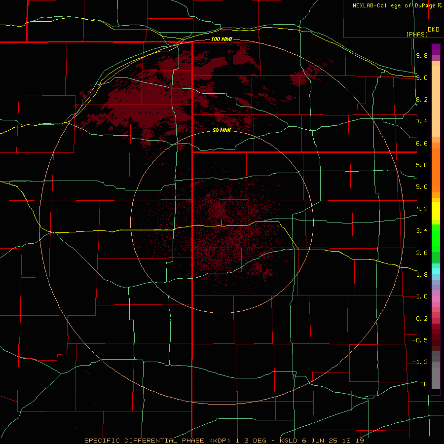Click the radar site marker at ring center
444x444 pixels.
point(221,223)
